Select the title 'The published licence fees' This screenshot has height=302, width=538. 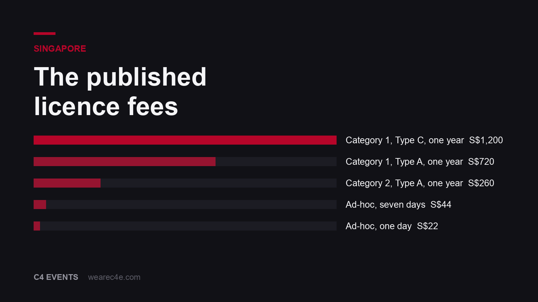click(120, 91)
